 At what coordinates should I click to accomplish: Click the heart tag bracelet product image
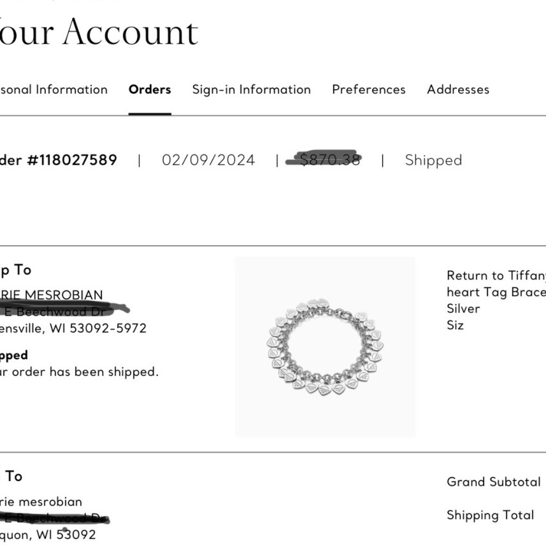tap(325, 347)
